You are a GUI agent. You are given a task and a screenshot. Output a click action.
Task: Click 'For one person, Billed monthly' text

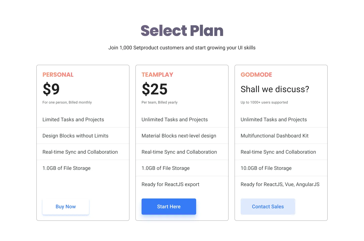[x=67, y=102]
